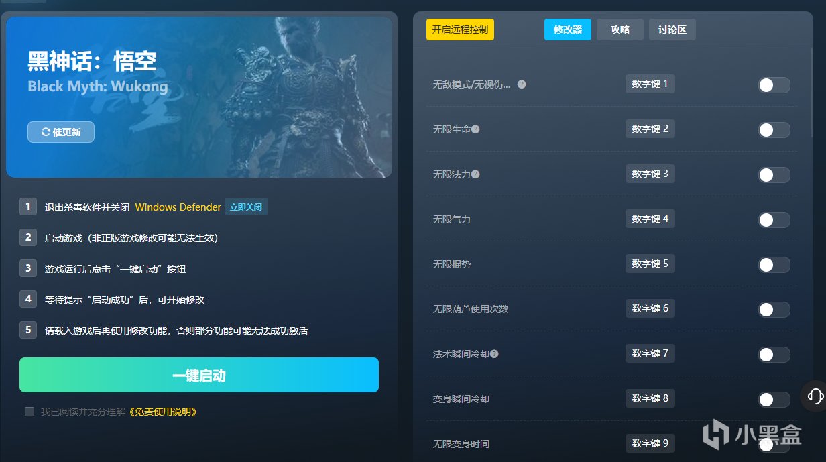Viewport: 826px width, 462px height.
Task: Enable the 无限气力 toggle
Action: tap(774, 220)
